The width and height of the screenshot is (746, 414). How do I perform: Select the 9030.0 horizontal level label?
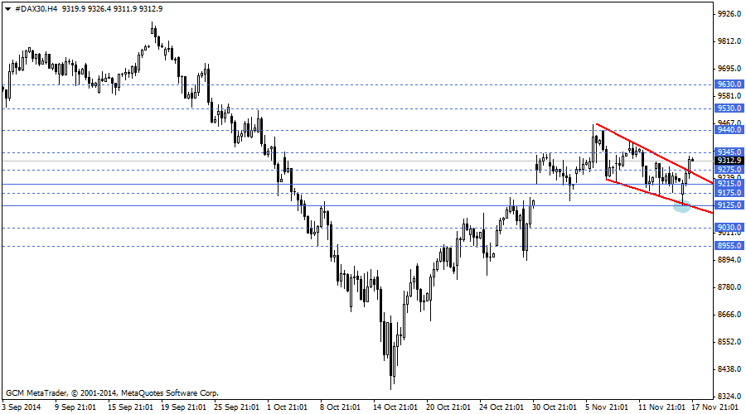[x=729, y=228]
